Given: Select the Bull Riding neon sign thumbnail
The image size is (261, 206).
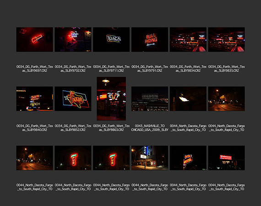Looking at the screenshot, I should pos(150,39).
